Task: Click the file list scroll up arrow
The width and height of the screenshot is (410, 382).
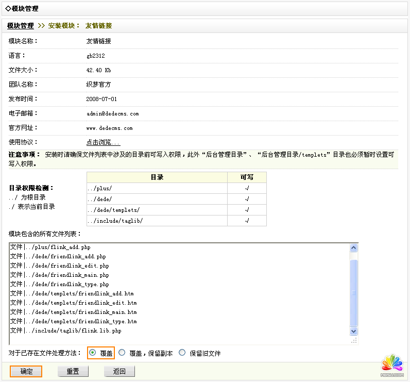Action: click(x=353, y=248)
